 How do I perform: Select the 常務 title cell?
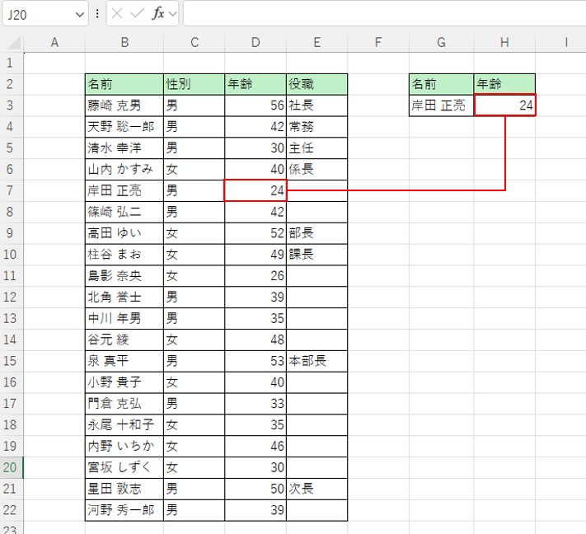point(317,127)
